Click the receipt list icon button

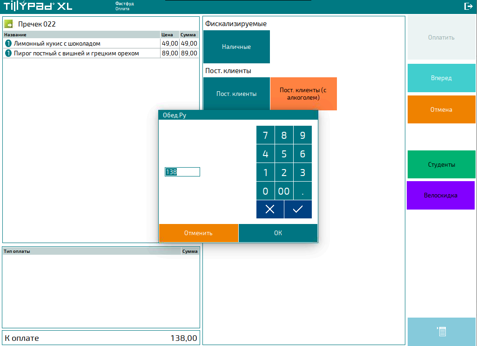tap(441, 332)
